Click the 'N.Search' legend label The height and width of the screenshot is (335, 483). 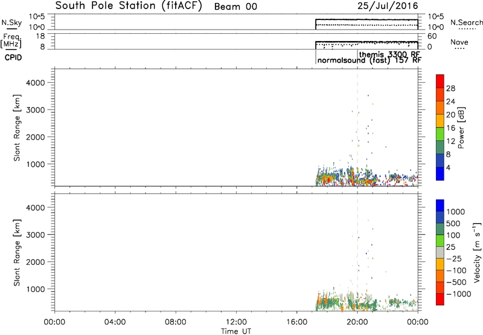(x=466, y=22)
